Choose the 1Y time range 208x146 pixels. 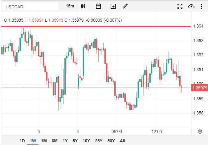pos(65,141)
